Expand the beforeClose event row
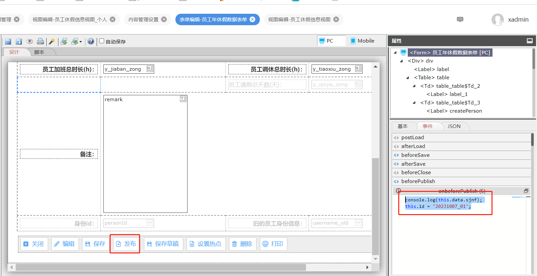537x276 pixels. (461, 173)
